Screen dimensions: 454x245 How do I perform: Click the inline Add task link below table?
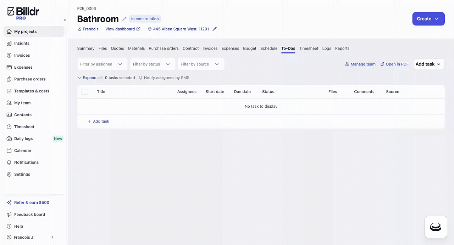99,121
